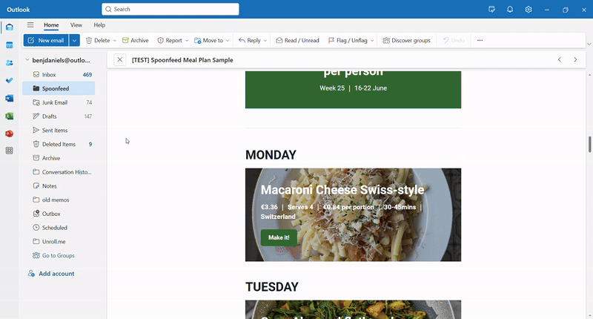Click the message pane vertical scrollbar thumb

point(589,144)
